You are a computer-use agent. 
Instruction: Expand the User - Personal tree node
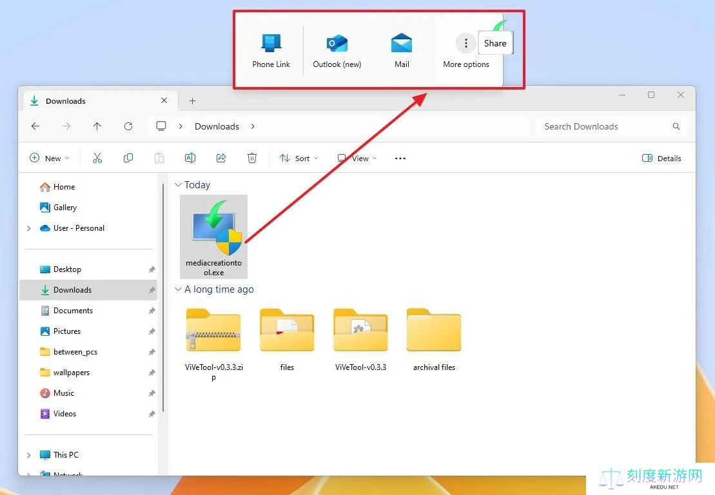[x=28, y=228]
